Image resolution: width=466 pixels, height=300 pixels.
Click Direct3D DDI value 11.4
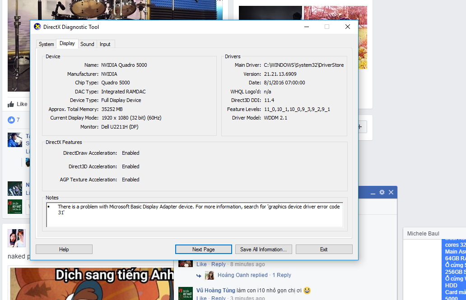269,101
